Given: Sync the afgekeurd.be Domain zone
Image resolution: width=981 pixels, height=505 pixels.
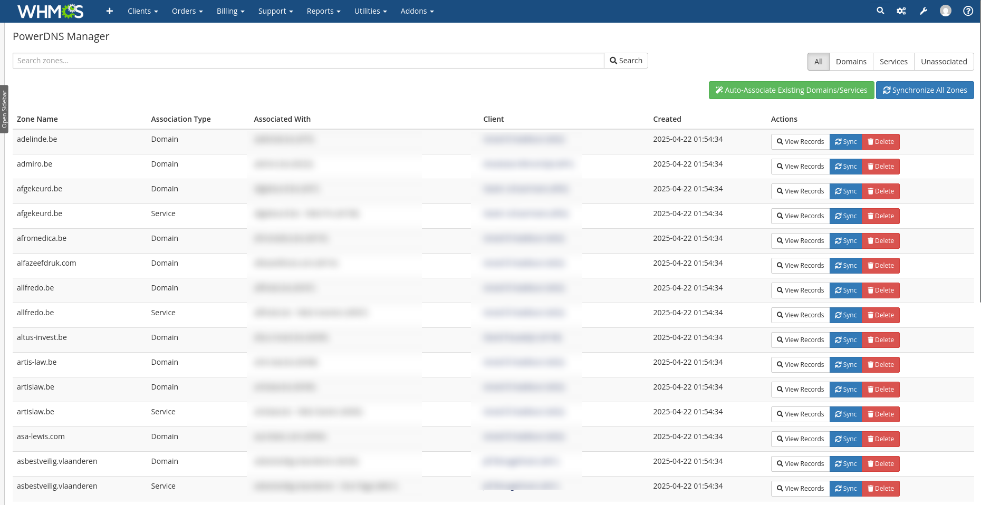Looking at the screenshot, I should coord(845,191).
